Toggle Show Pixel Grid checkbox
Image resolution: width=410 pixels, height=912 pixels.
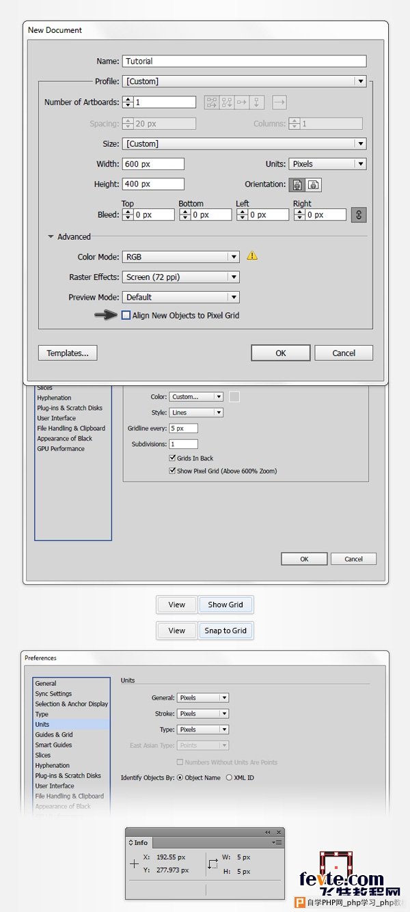[172, 471]
